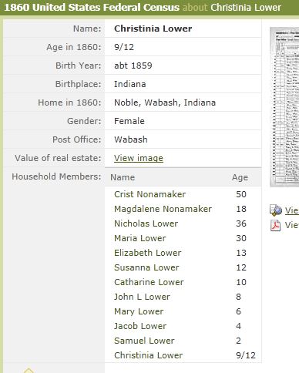This screenshot has width=299, height=373.
Task: Open Christinia Lower household entry
Action: tap(148, 355)
